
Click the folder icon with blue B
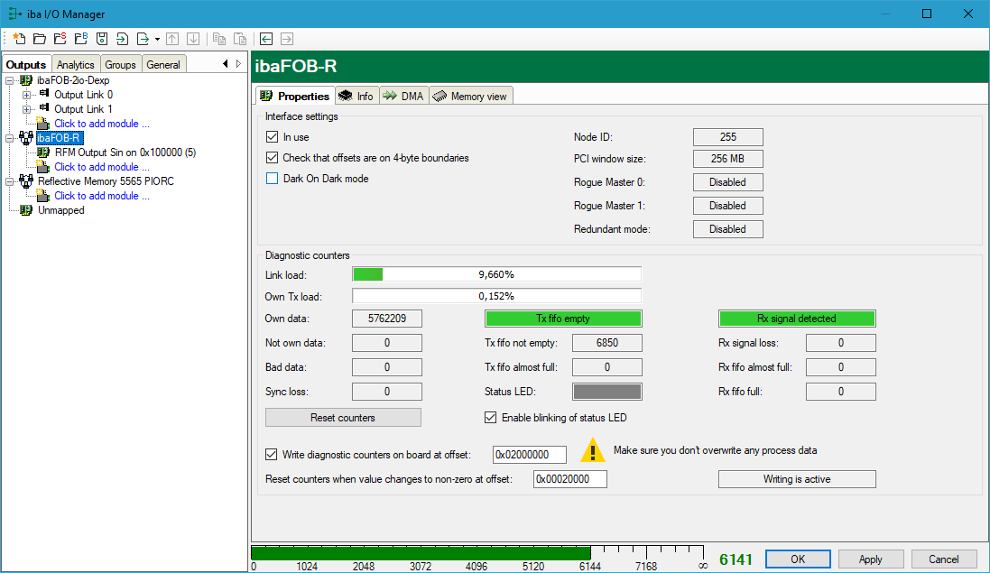tap(80, 39)
